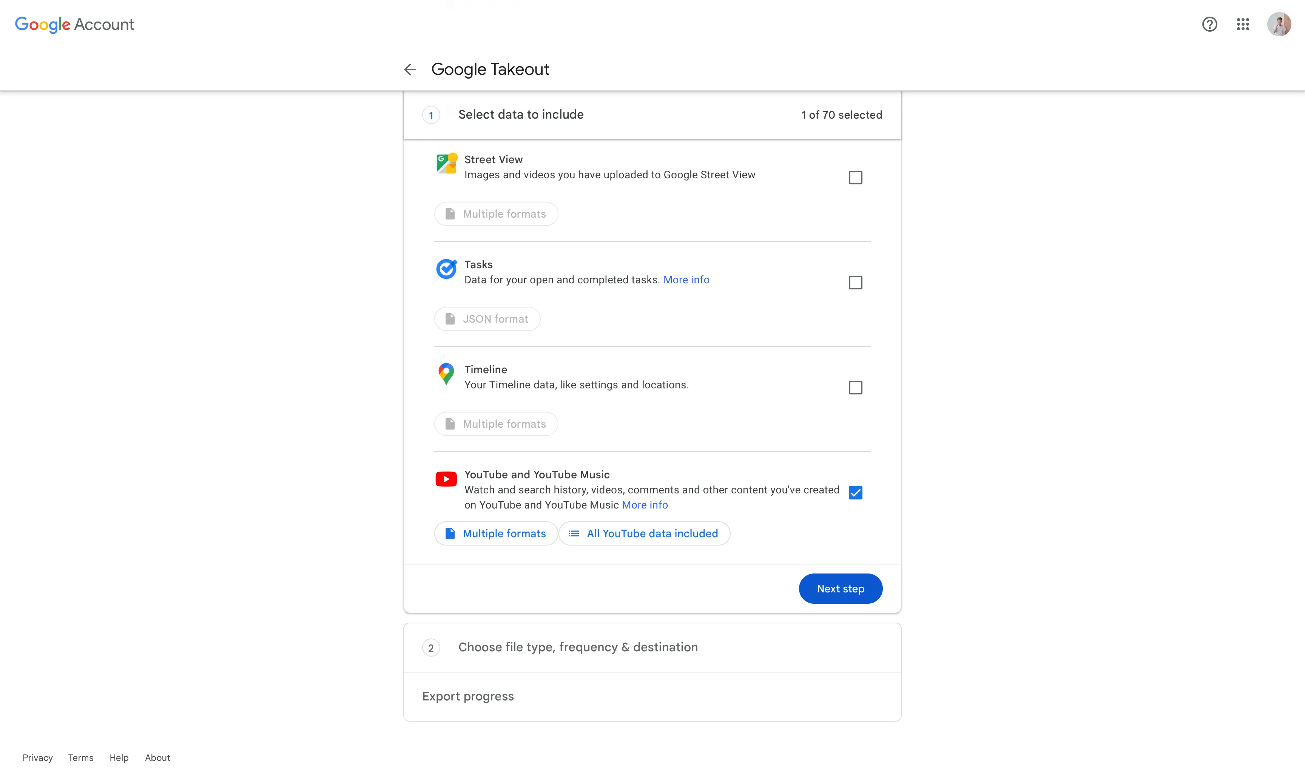1305x776 pixels.
Task: Go back with the arrow beside Google Takeout
Action: point(410,69)
